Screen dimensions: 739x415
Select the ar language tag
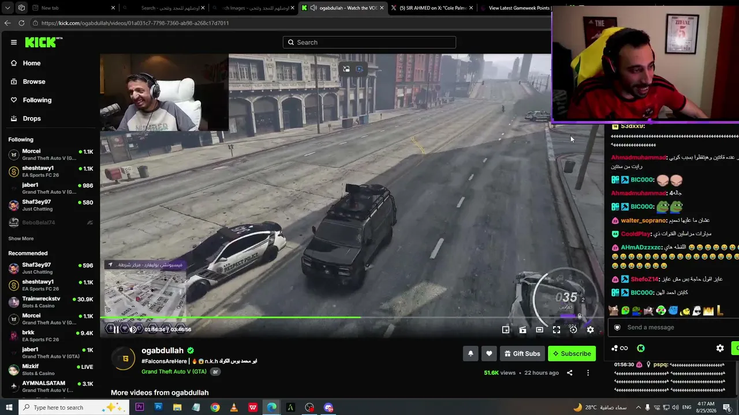click(x=215, y=372)
